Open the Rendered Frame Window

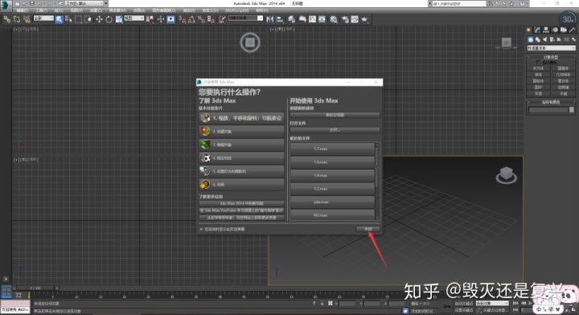tap(355, 19)
